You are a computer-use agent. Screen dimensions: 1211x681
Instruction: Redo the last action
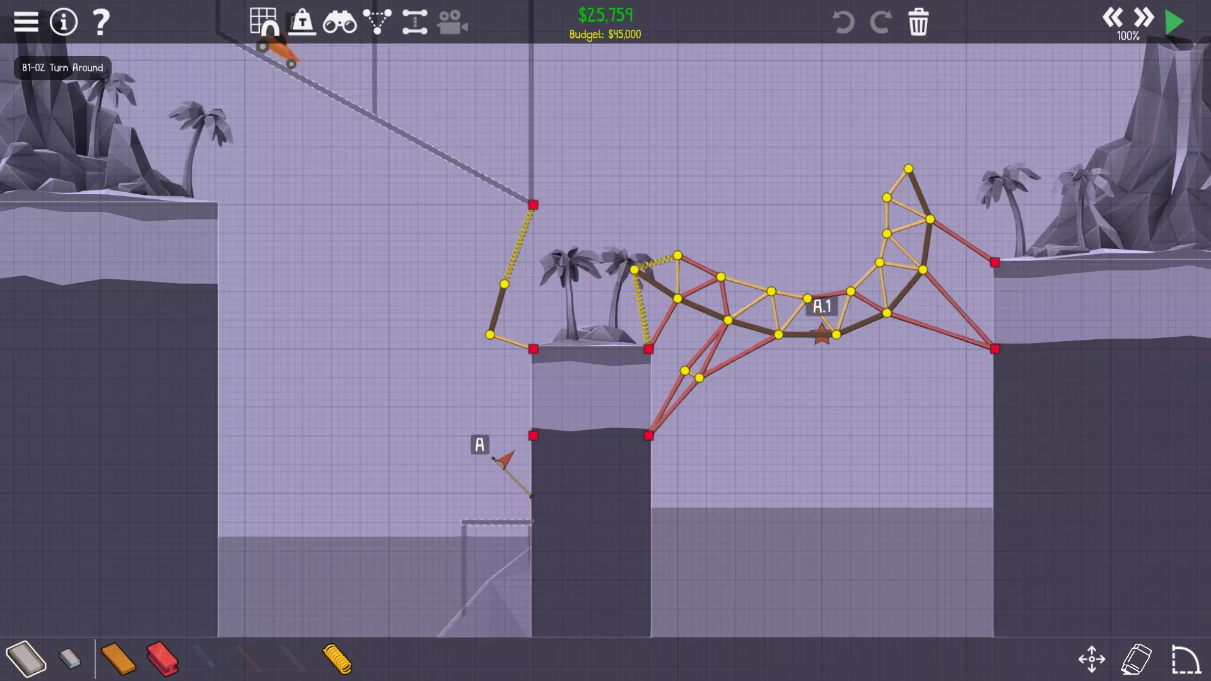coord(880,22)
